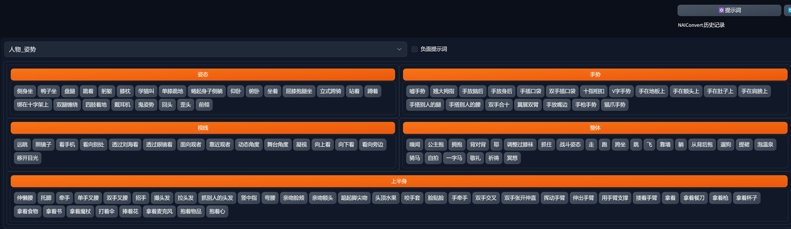The height and width of the screenshot is (229, 791).
Task: Click the 打着伞 tag
Action: pos(107,211)
